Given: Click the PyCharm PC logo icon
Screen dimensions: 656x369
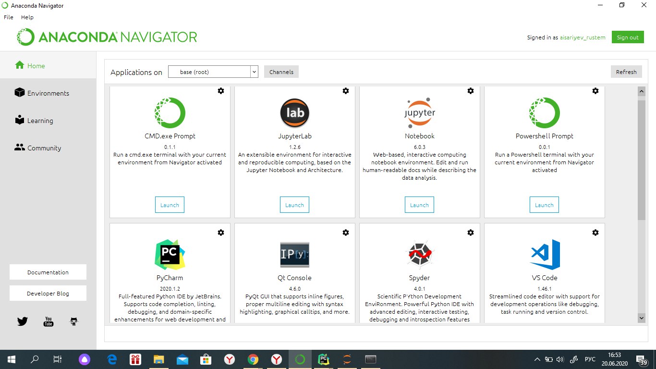Looking at the screenshot, I should pyautogui.click(x=170, y=255).
